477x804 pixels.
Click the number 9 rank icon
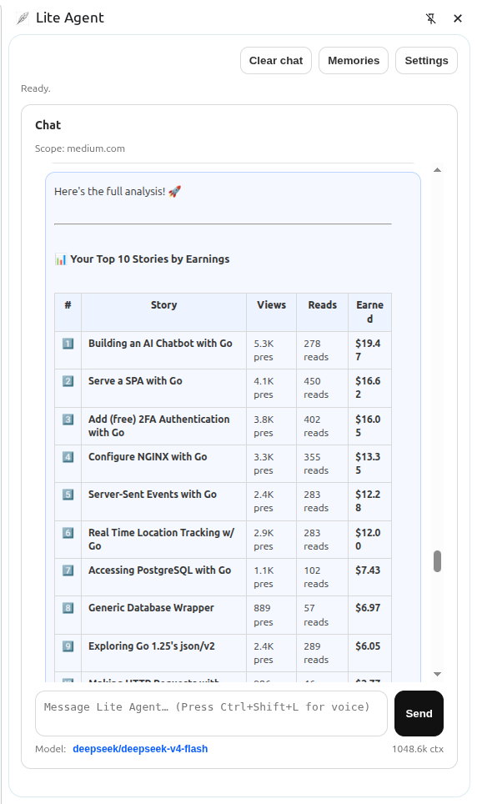click(68, 646)
